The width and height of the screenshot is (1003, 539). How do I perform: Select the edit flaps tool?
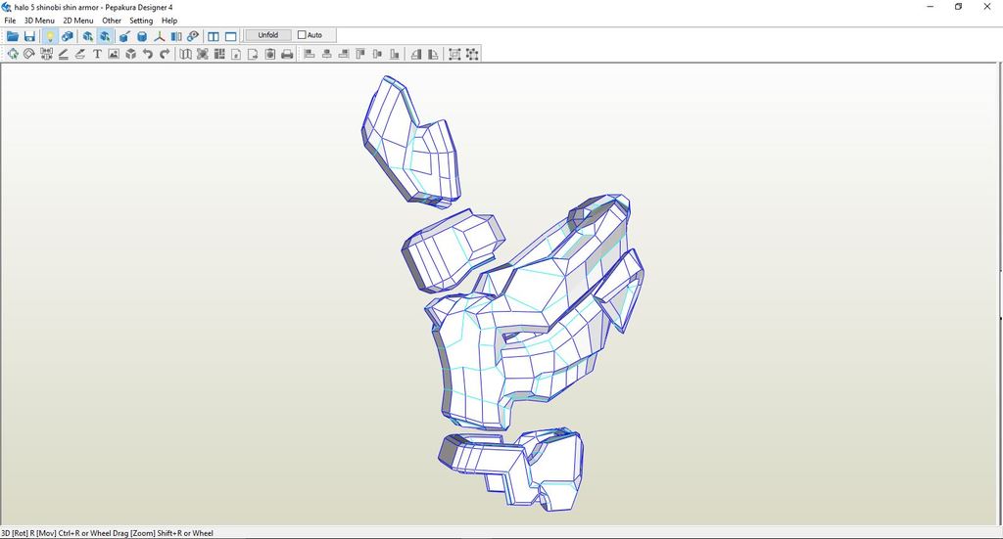pos(64,54)
